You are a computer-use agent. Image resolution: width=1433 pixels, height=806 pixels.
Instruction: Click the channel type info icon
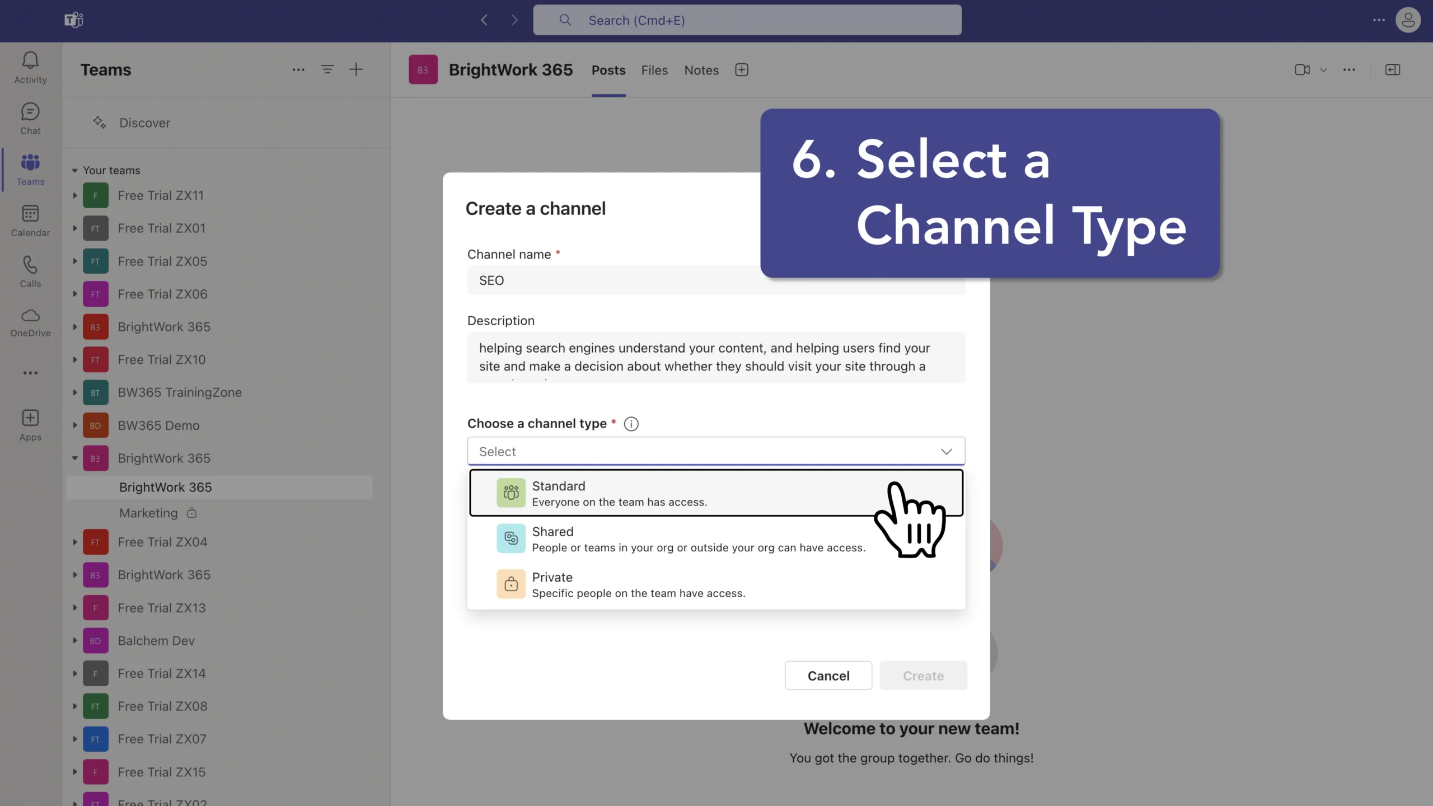[x=631, y=424]
